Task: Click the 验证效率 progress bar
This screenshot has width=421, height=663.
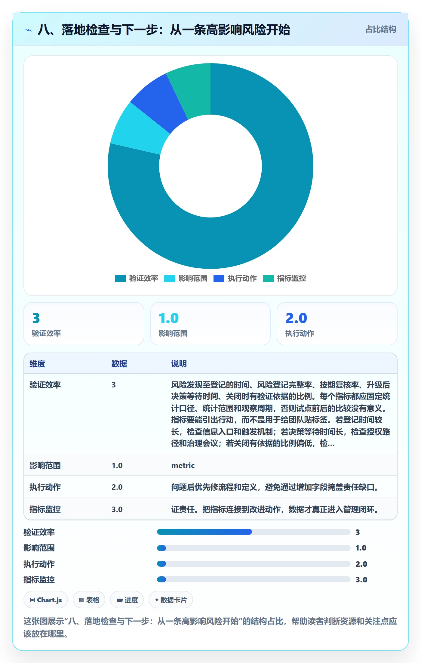Action: tap(254, 532)
